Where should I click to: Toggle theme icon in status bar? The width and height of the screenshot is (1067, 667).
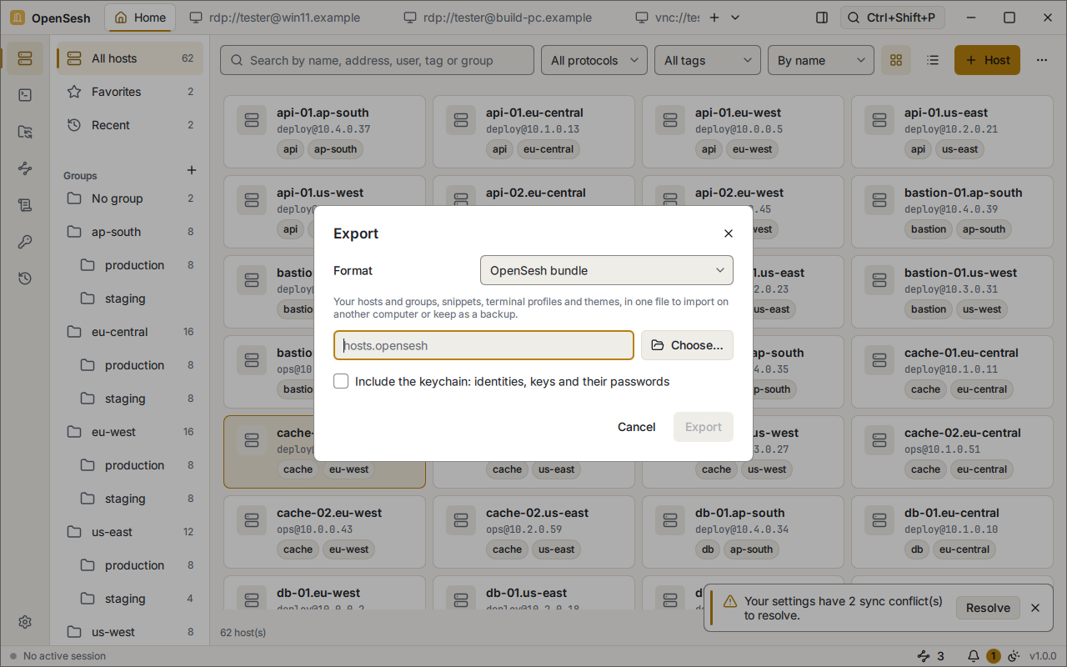(1014, 656)
